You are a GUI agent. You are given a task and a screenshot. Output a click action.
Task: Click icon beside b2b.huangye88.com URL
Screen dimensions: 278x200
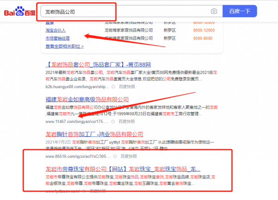coord(113,86)
